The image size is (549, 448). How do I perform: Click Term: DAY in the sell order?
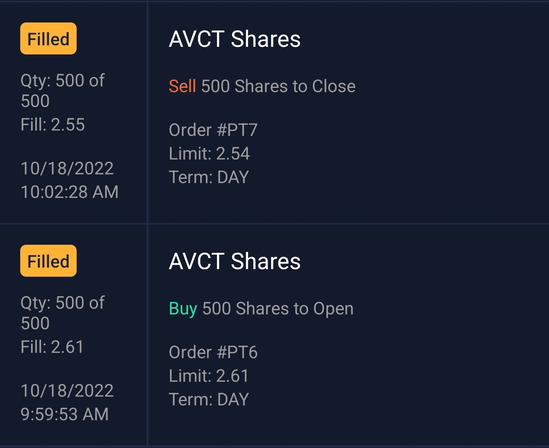(x=209, y=177)
